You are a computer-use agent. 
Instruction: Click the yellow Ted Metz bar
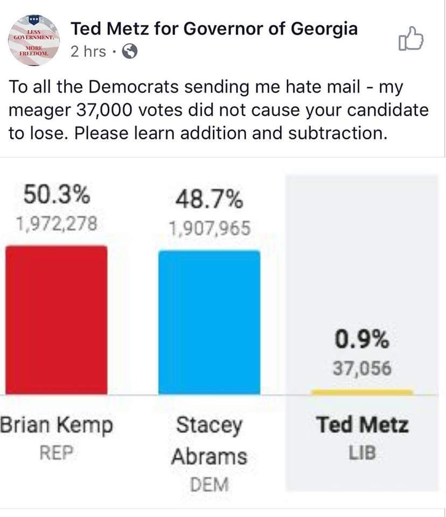pyautogui.click(x=362, y=392)
